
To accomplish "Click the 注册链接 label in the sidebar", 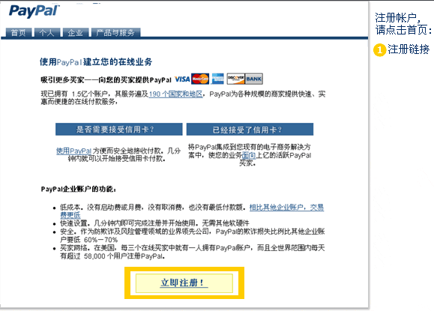I will (x=409, y=49).
